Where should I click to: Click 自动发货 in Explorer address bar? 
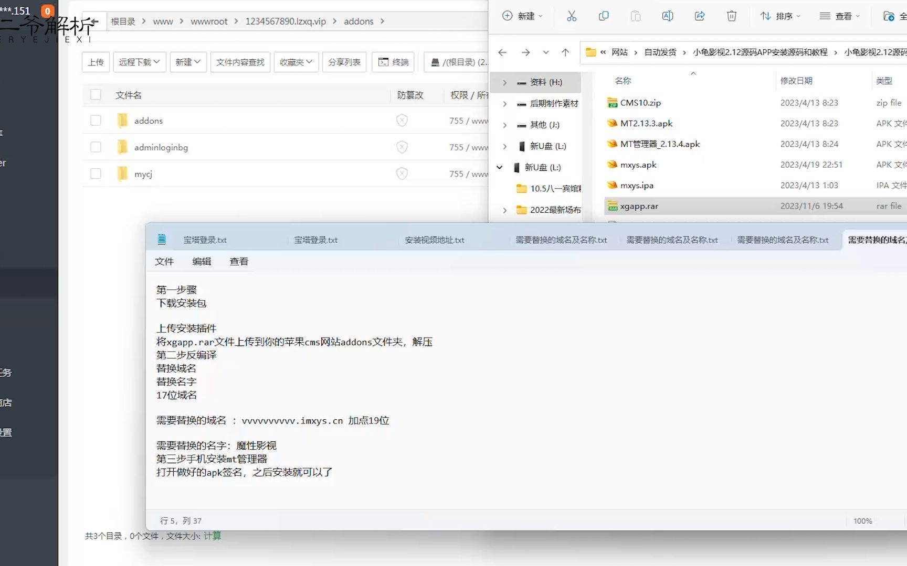tap(660, 52)
